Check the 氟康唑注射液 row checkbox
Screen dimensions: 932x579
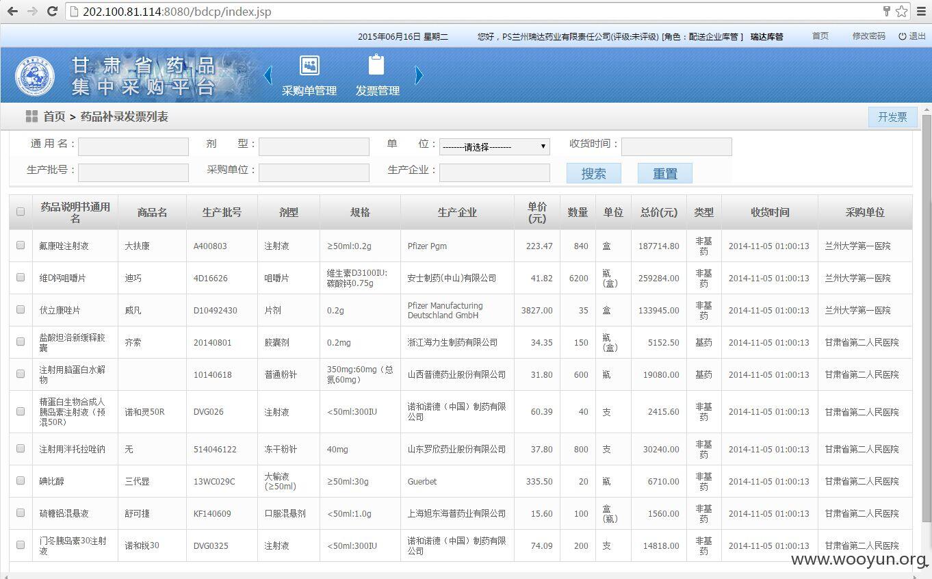21,245
